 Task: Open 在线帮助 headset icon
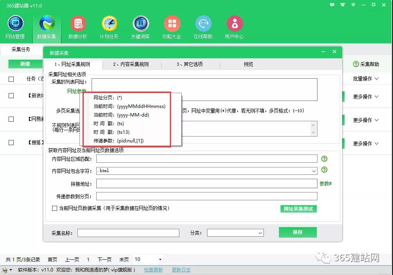203,27
